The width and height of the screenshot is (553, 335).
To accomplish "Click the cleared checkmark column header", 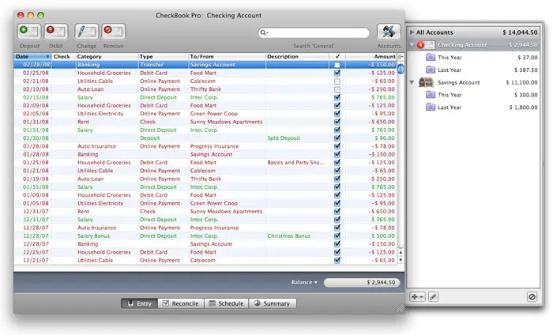I will (x=337, y=56).
